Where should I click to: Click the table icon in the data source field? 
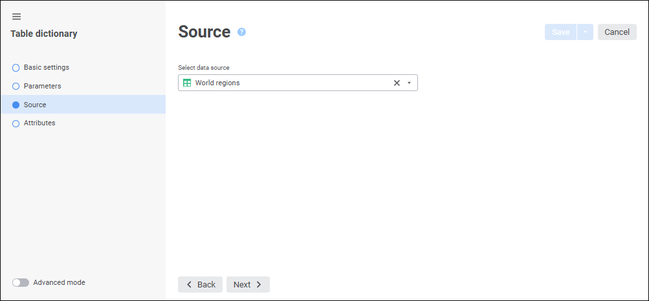187,83
